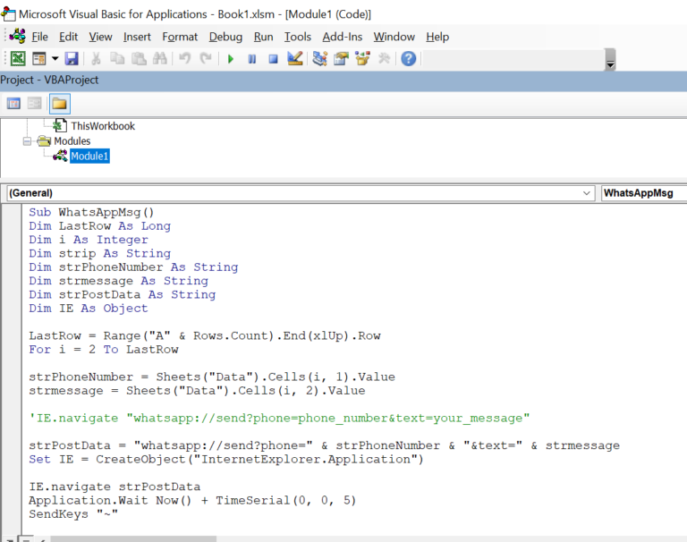Viewport: 687px width, 542px height.
Task: Save the workbook with the floppy icon
Action: coord(72,59)
